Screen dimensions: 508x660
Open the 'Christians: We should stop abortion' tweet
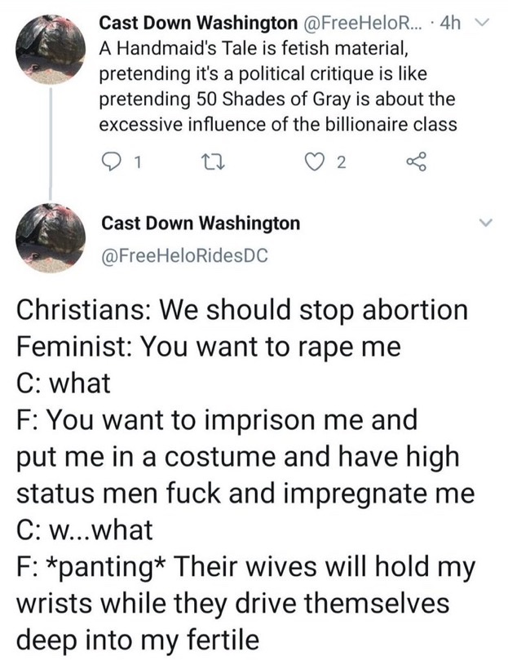click(245, 474)
